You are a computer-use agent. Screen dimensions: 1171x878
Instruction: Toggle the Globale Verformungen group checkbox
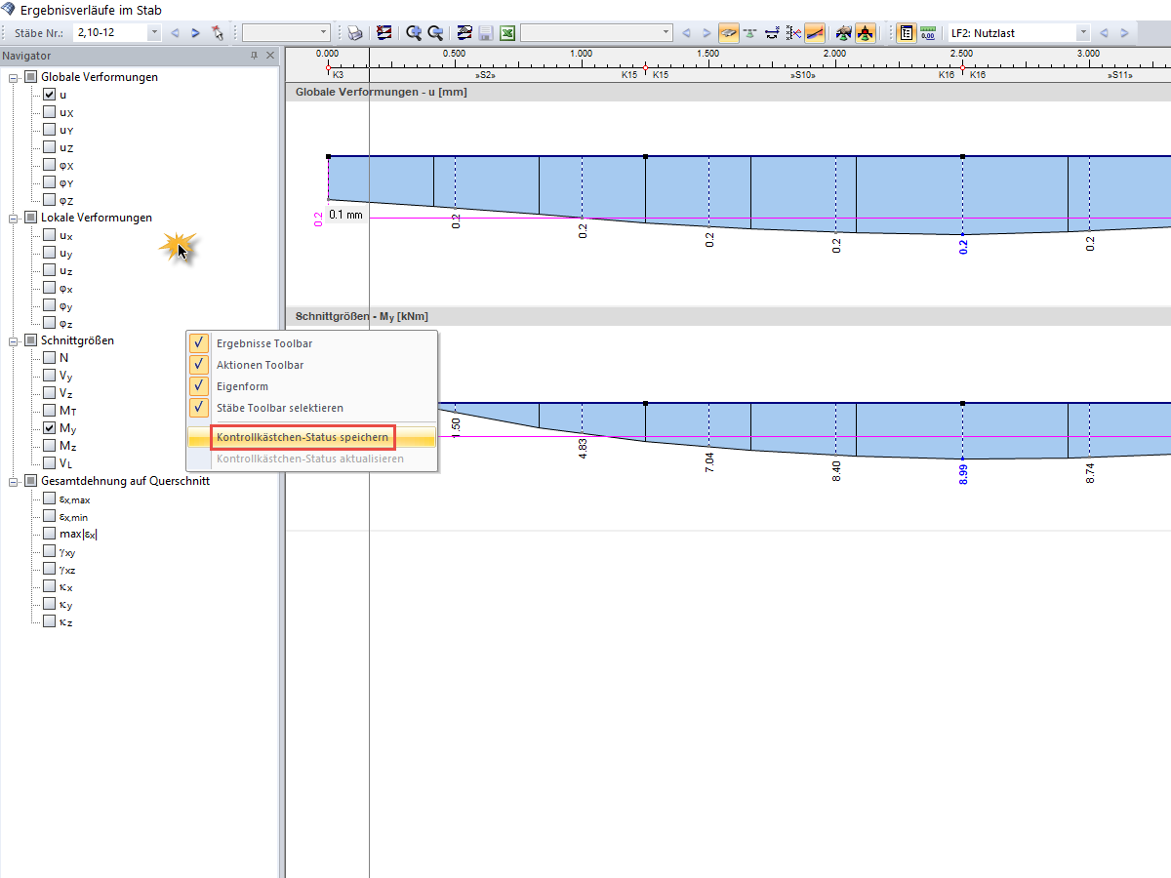point(31,77)
